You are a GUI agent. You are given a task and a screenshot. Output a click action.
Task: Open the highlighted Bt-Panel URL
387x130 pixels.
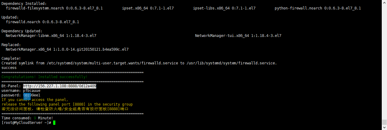pyautogui.click(x=60, y=86)
